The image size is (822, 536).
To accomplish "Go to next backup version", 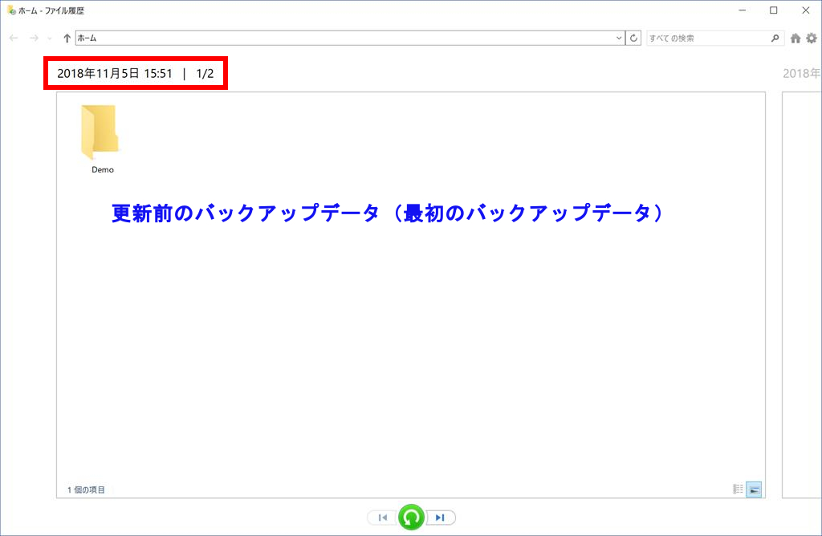I will [x=440, y=518].
